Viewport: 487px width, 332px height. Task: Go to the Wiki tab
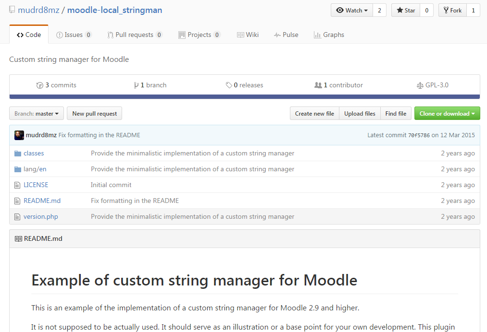tap(248, 35)
